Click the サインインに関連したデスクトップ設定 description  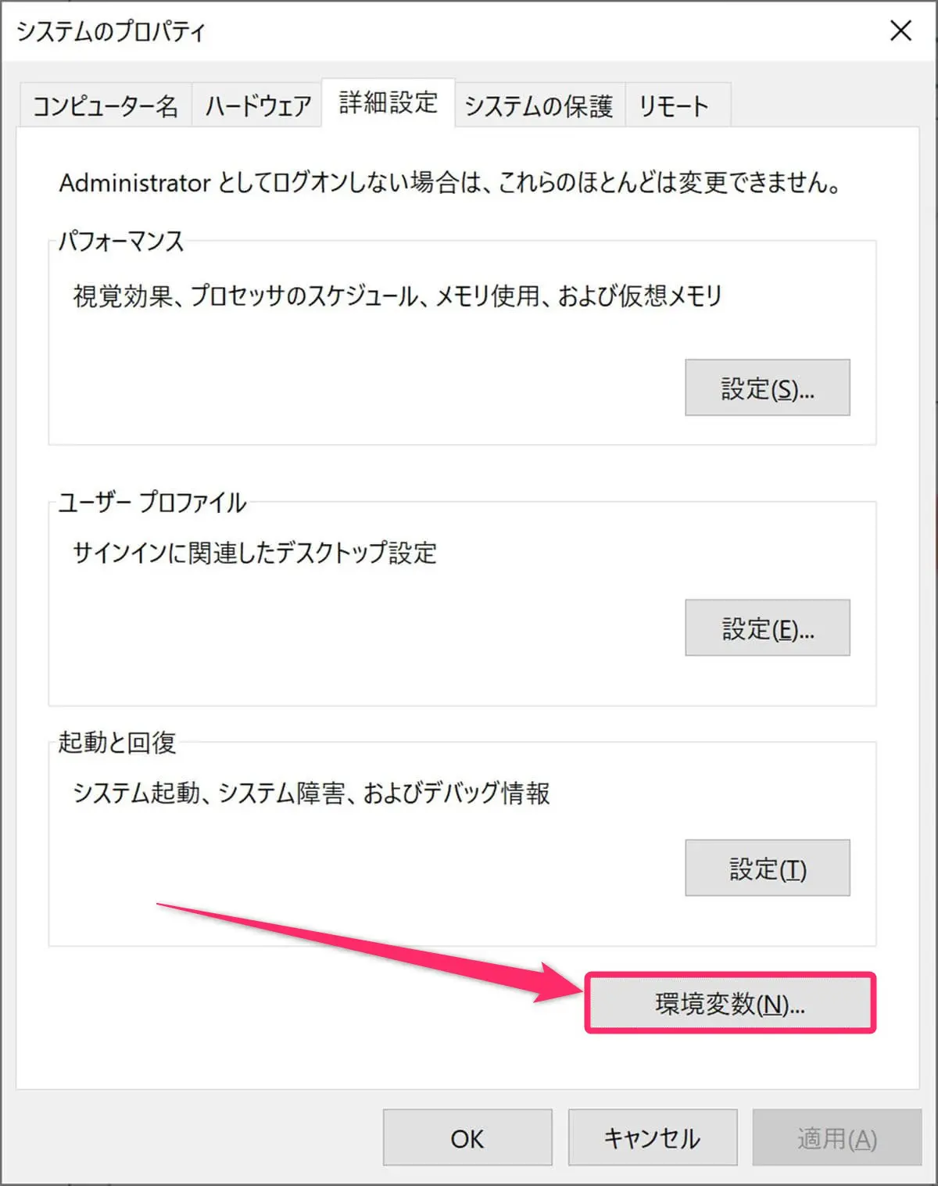point(255,553)
